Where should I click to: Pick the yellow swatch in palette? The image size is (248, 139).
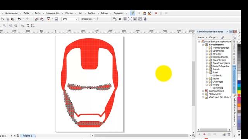(x=239, y=92)
